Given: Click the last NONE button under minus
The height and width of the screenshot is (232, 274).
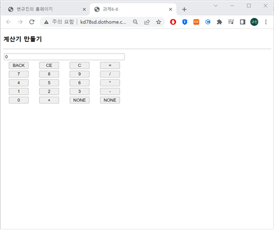Looking at the screenshot, I should [110, 100].
